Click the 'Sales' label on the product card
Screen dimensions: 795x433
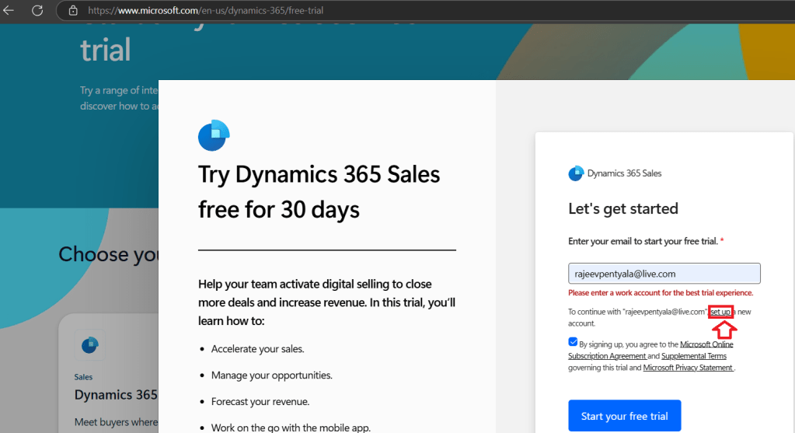pos(83,377)
